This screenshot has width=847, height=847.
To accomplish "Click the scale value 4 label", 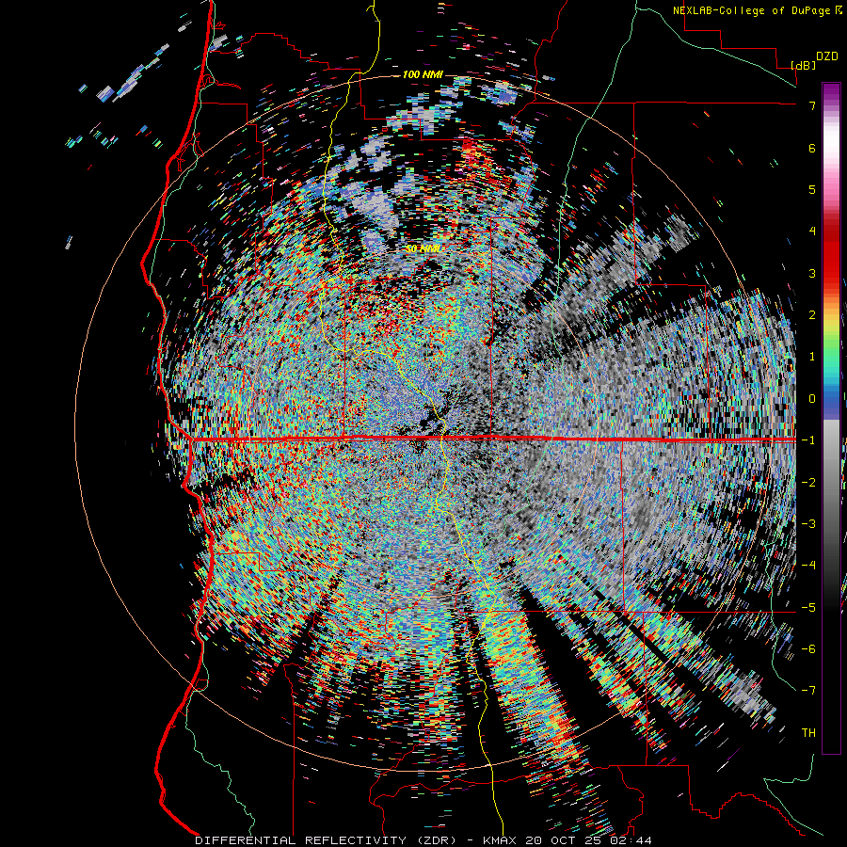I will (x=812, y=232).
